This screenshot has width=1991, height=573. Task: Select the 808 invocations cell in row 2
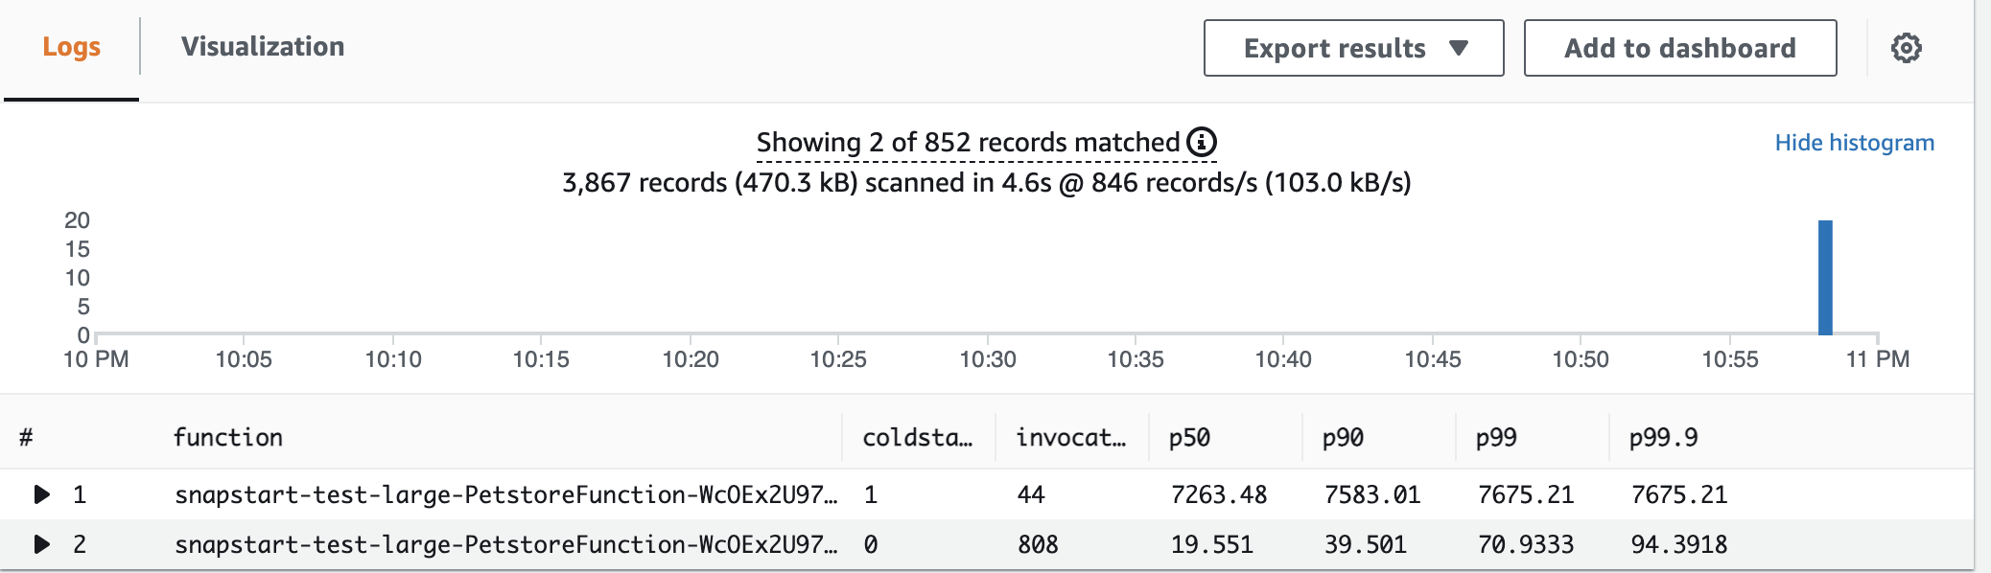click(1038, 544)
